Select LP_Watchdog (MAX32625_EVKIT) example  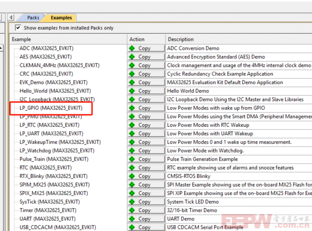click(x=57, y=151)
